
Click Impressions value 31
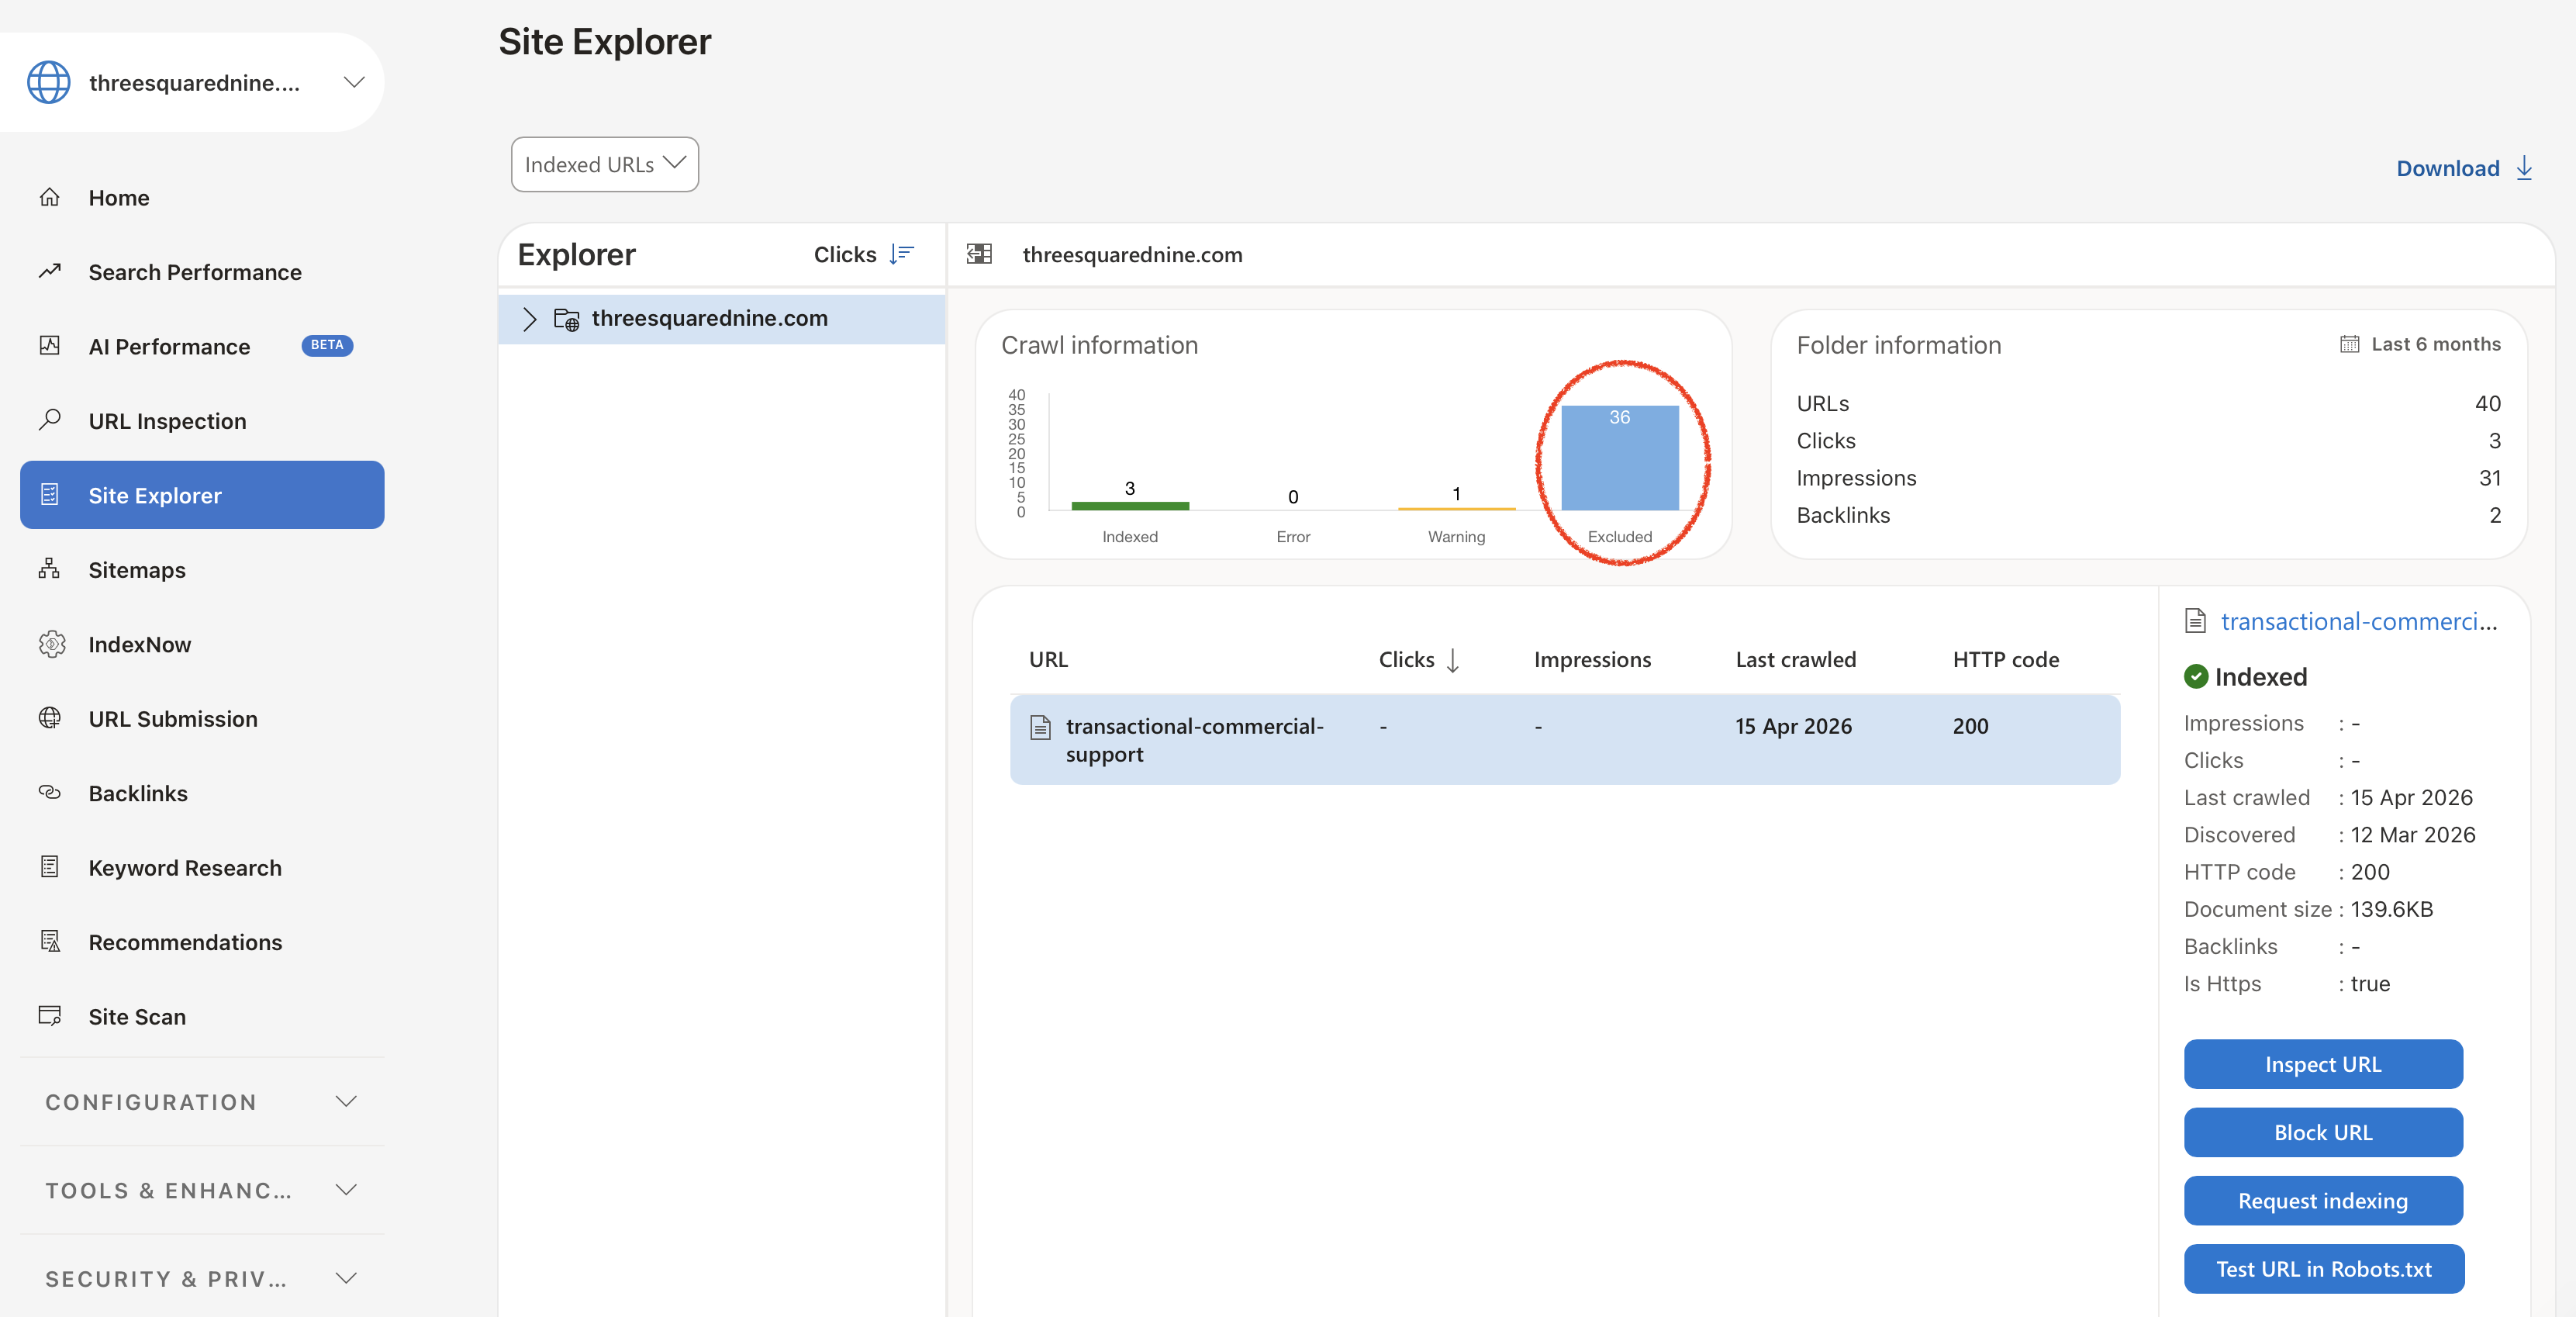click(2489, 478)
